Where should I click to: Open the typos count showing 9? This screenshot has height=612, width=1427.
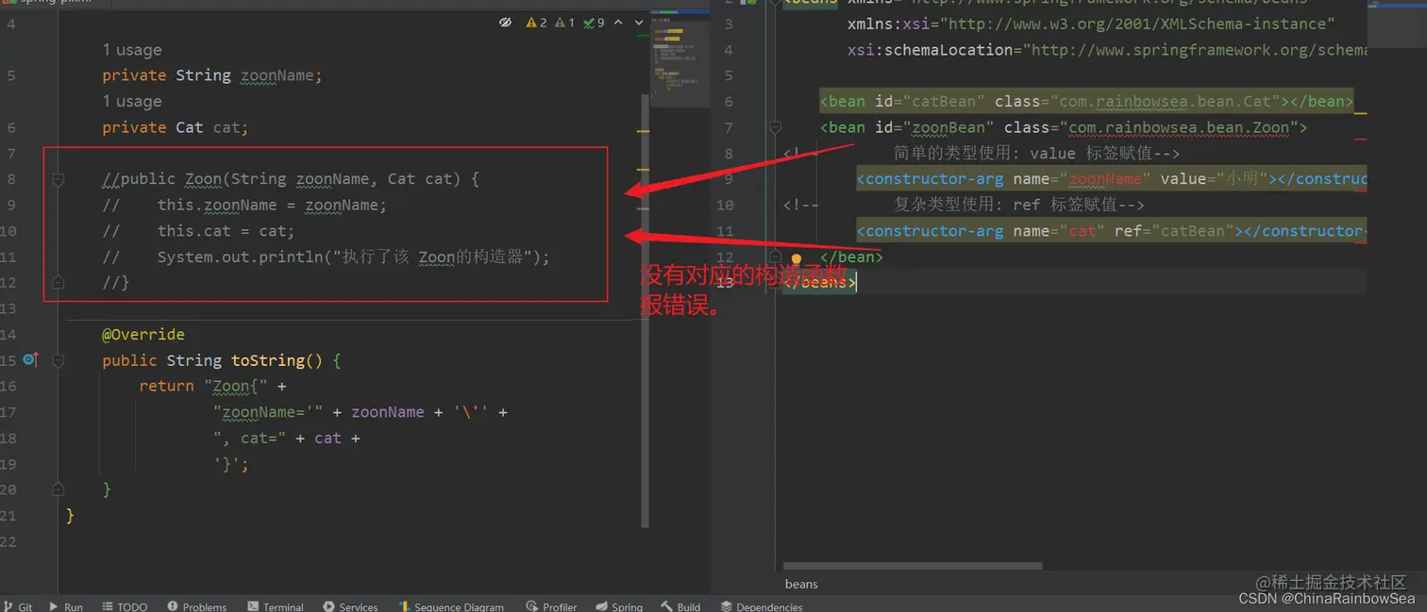pos(595,22)
